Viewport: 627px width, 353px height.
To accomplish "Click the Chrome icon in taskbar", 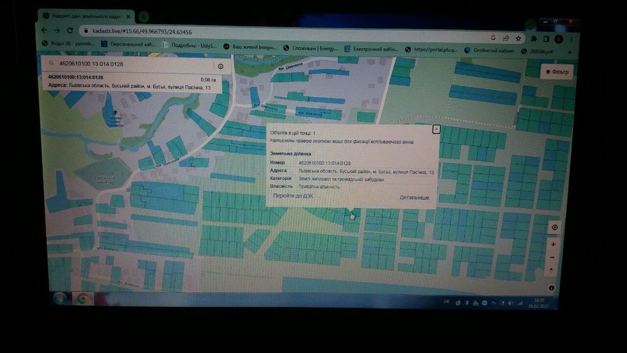I will click(83, 298).
